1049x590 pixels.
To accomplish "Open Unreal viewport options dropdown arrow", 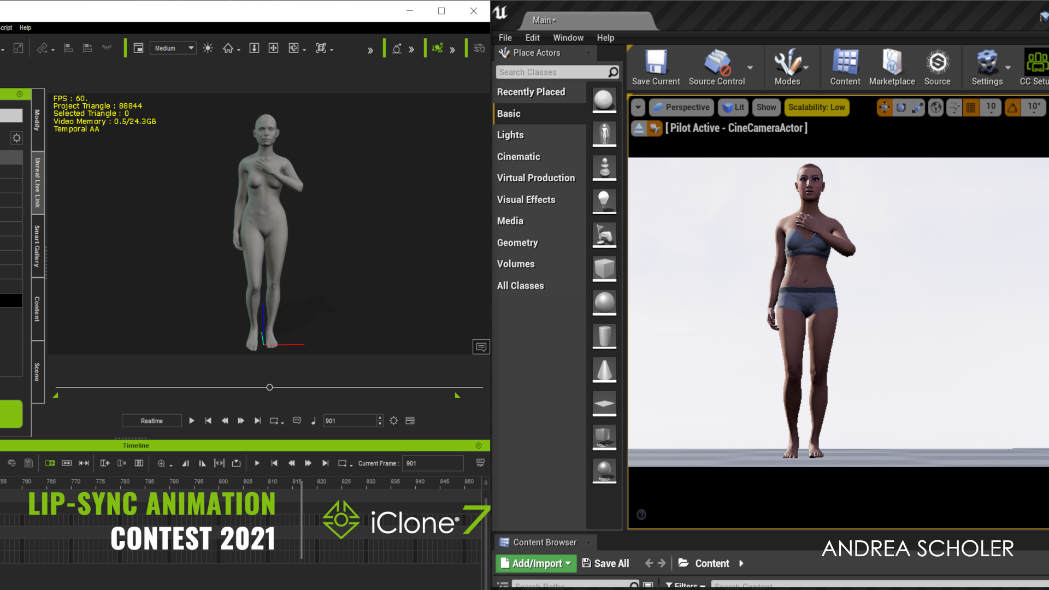I will (638, 107).
